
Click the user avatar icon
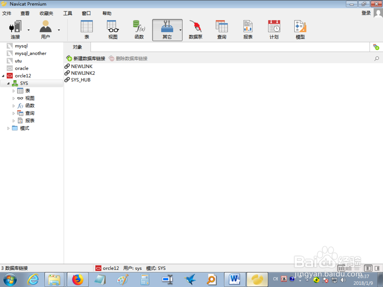378,13
